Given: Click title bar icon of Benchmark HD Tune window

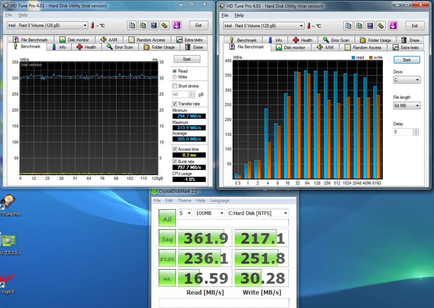Looking at the screenshot, I should click(x=5, y=5).
